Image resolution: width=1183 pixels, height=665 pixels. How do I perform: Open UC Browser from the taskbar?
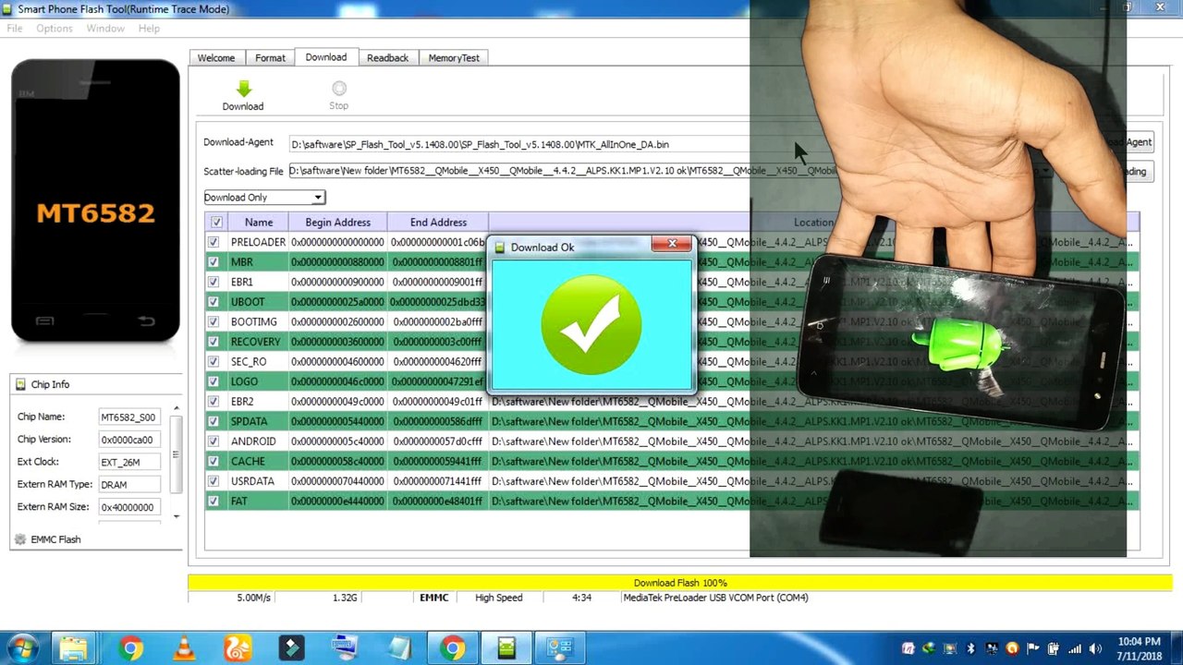[238, 648]
